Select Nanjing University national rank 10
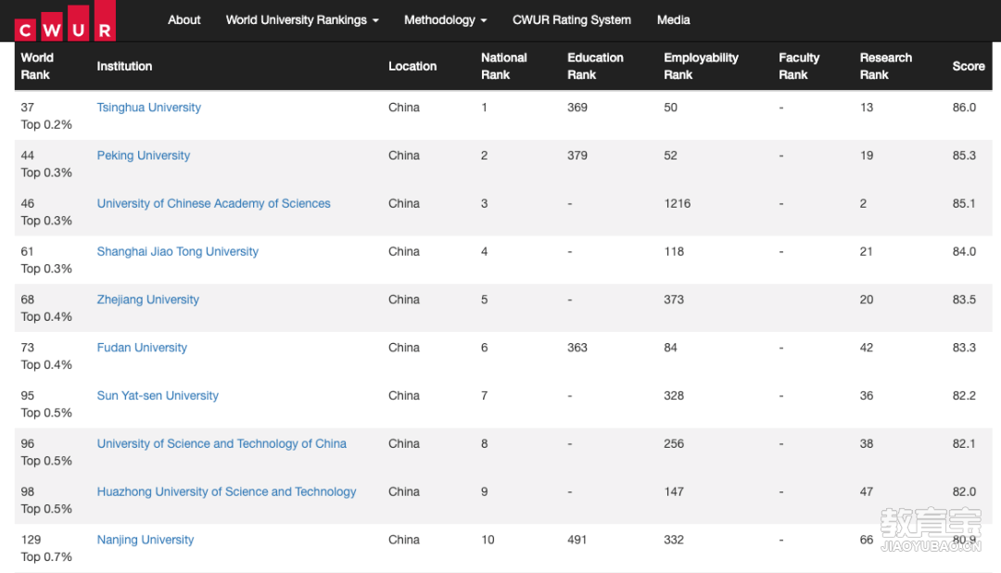 pyautogui.click(x=488, y=540)
